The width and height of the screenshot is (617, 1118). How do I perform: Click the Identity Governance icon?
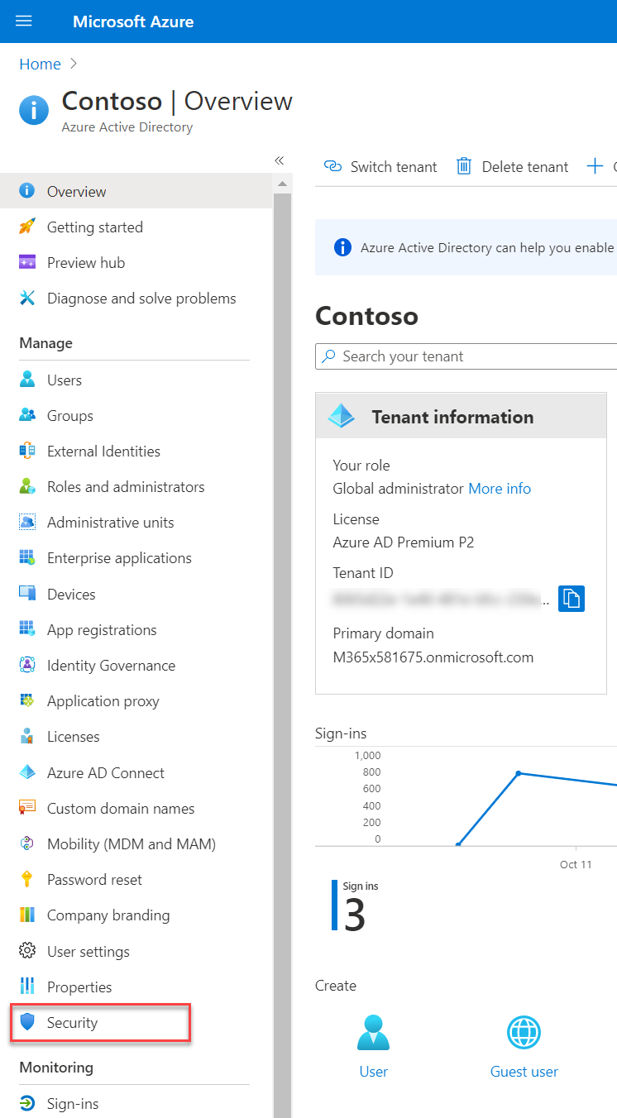click(x=27, y=665)
